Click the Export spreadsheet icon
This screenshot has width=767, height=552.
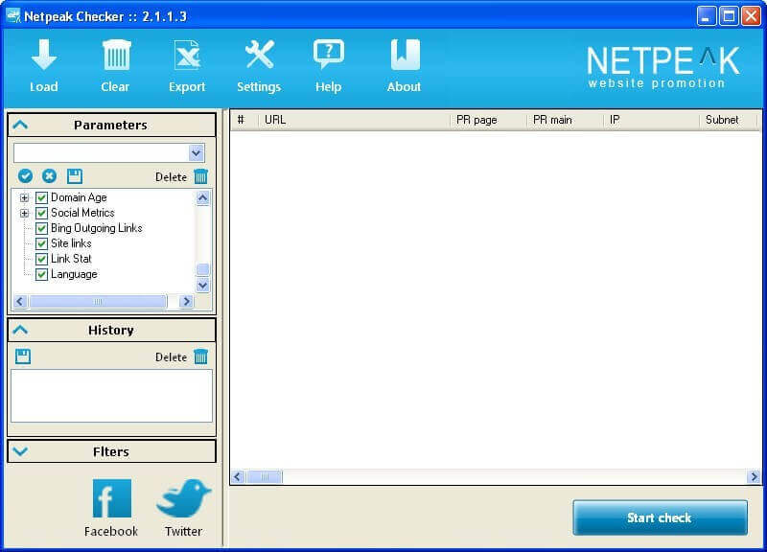(187, 55)
